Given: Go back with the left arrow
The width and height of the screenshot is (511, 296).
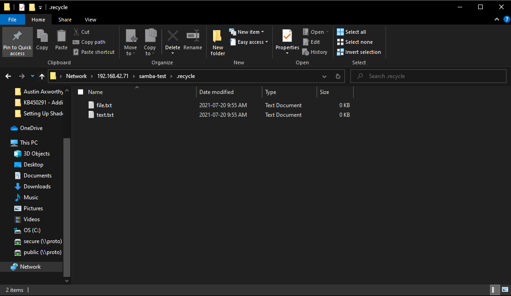Looking at the screenshot, I should point(8,76).
